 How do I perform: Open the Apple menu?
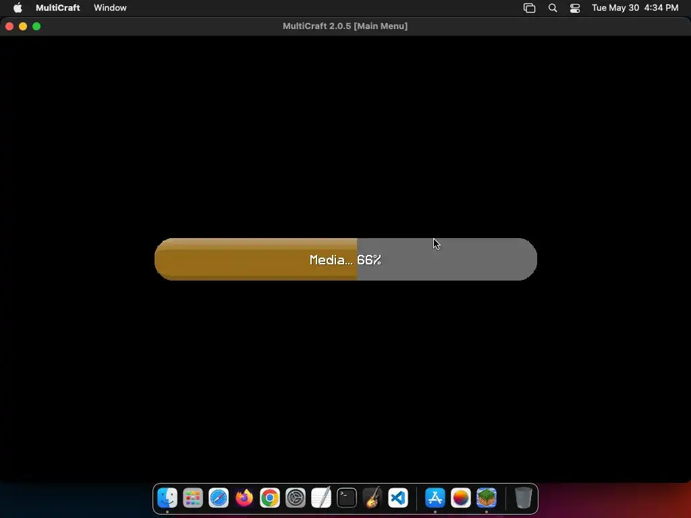18,7
